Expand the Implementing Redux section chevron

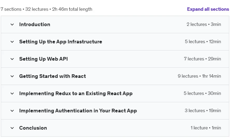[x=12, y=94]
